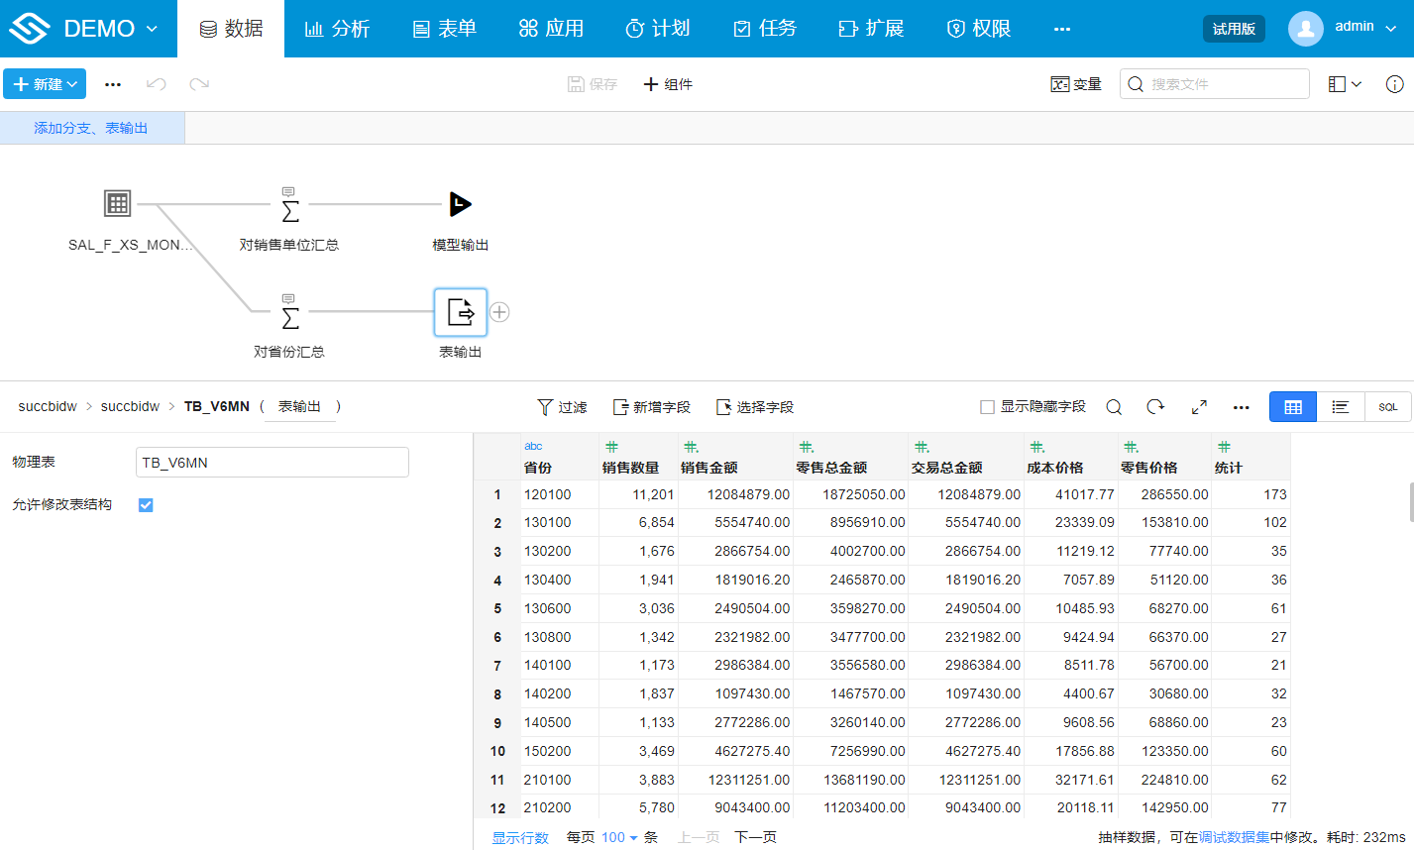This screenshot has height=850, width=1414.
Task: Open the DEMO workspace dropdown
Action: [102, 28]
